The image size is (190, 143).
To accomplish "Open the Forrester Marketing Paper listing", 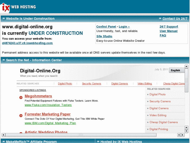I will pos(48,114).
